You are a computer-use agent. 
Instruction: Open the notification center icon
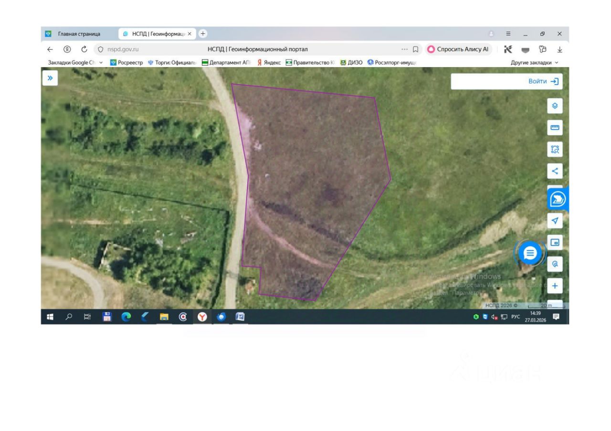click(x=556, y=317)
